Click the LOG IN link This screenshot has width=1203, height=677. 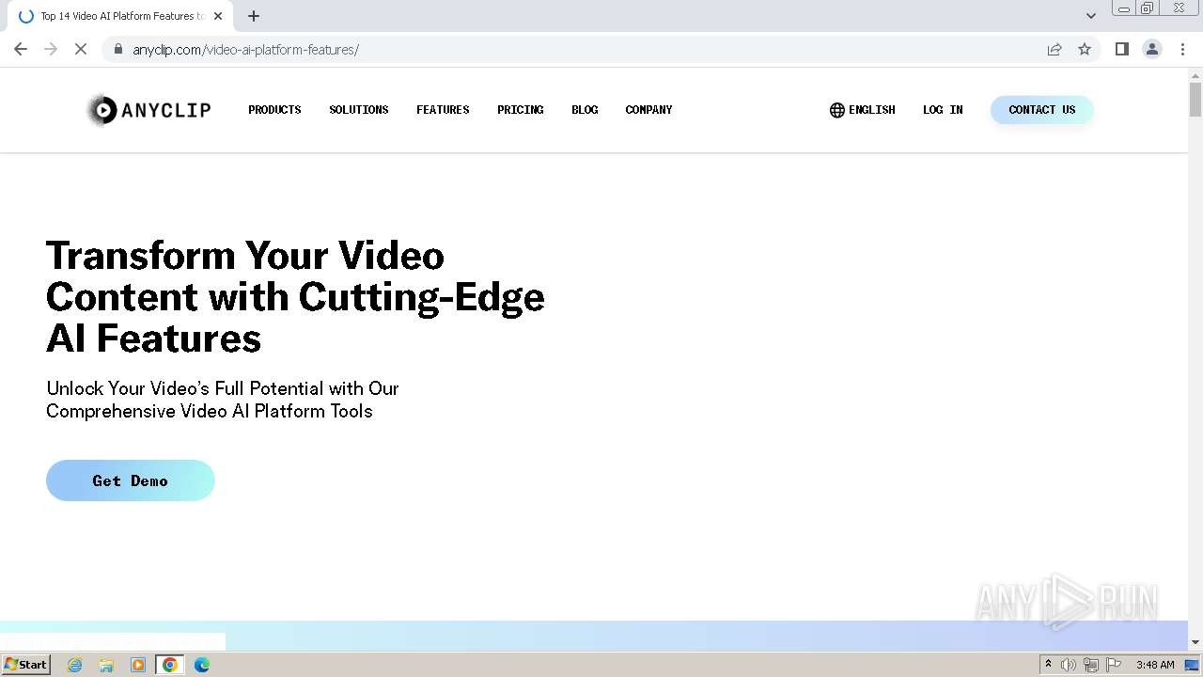pos(943,110)
